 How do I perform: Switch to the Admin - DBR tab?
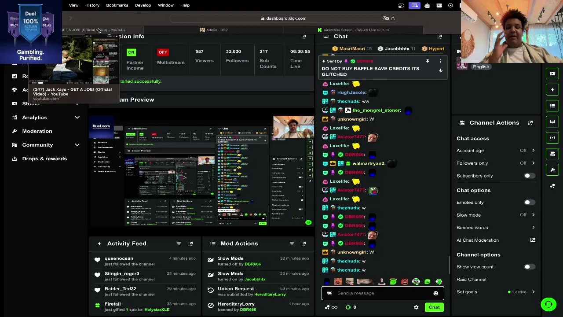[214, 30]
